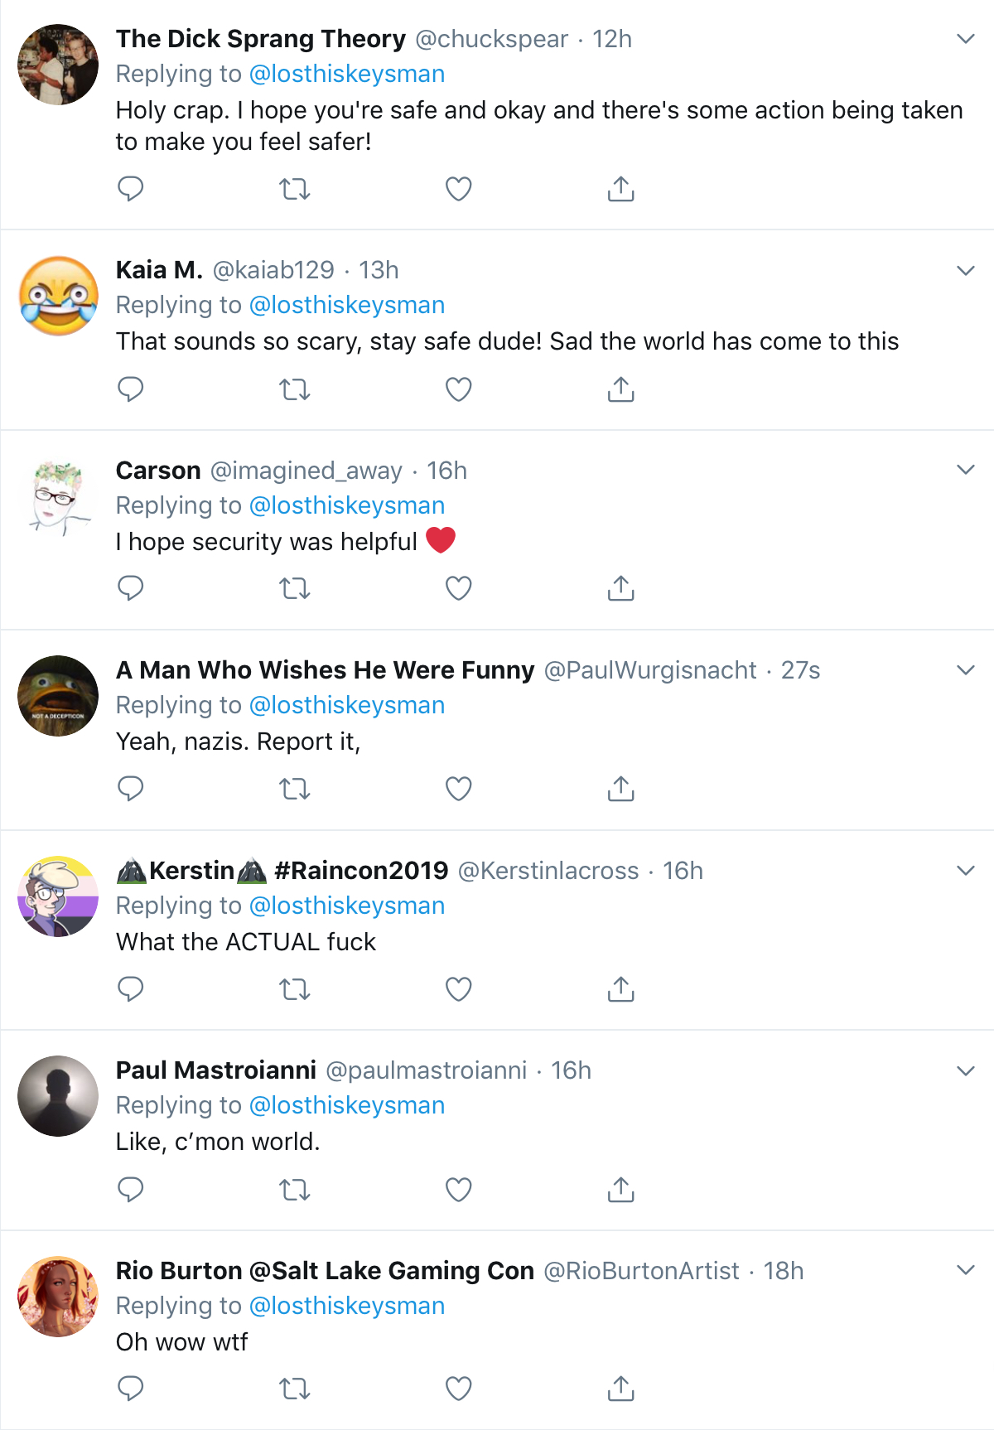Open the options chevron on chuckspear's tweet
994x1430 pixels.
tap(965, 38)
